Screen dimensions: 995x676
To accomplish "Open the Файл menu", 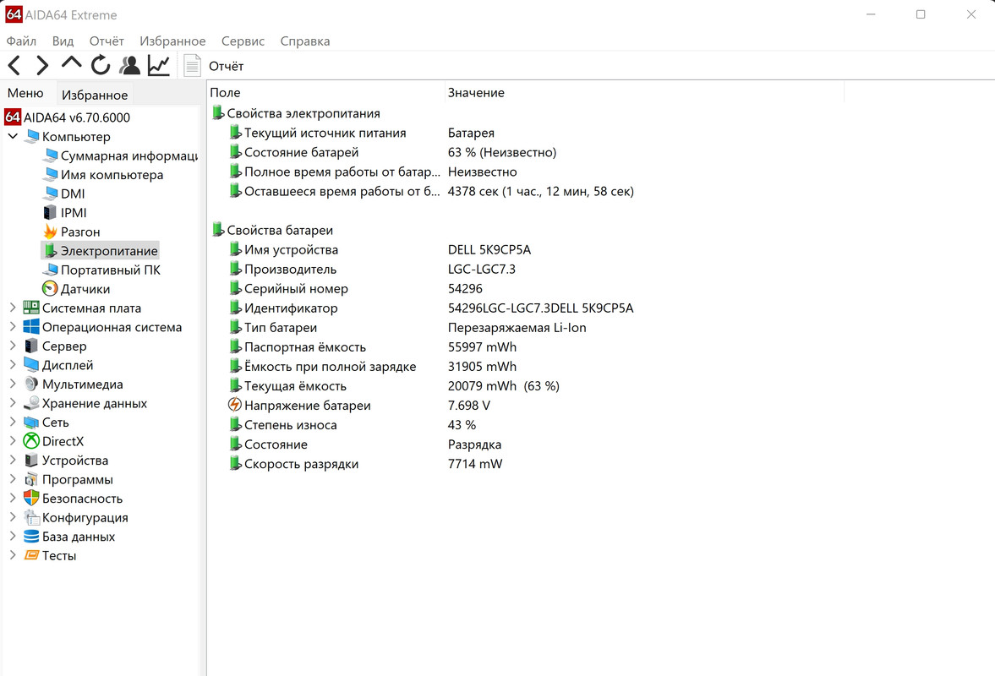I will point(21,41).
